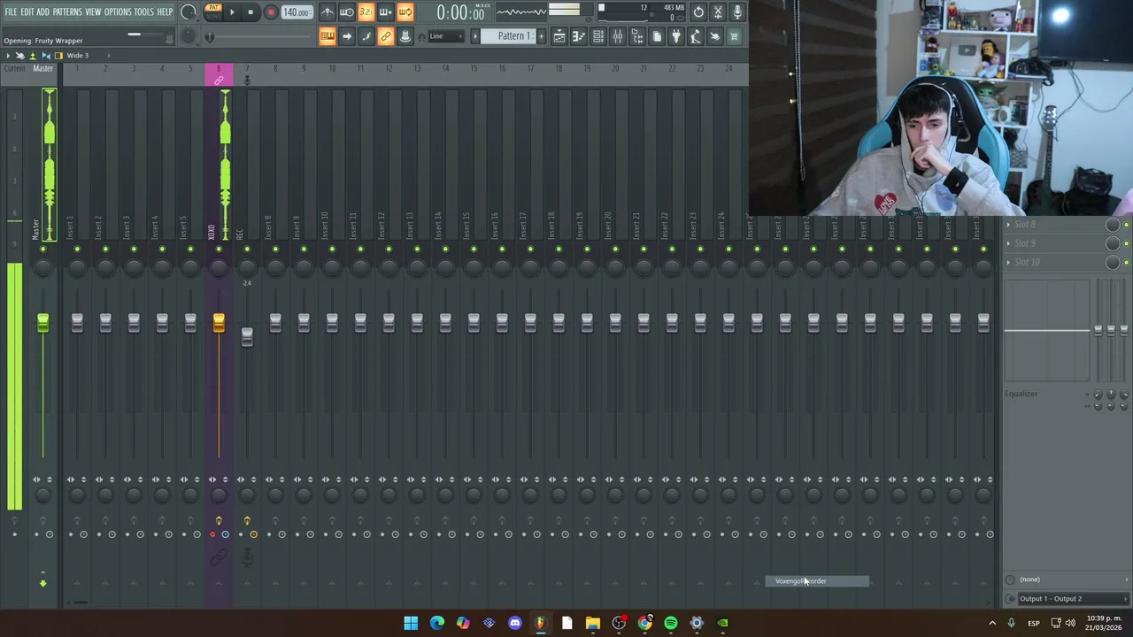The height and width of the screenshot is (637, 1133).
Task: Adjust the main volume knob
Action: [x=189, y=12]
